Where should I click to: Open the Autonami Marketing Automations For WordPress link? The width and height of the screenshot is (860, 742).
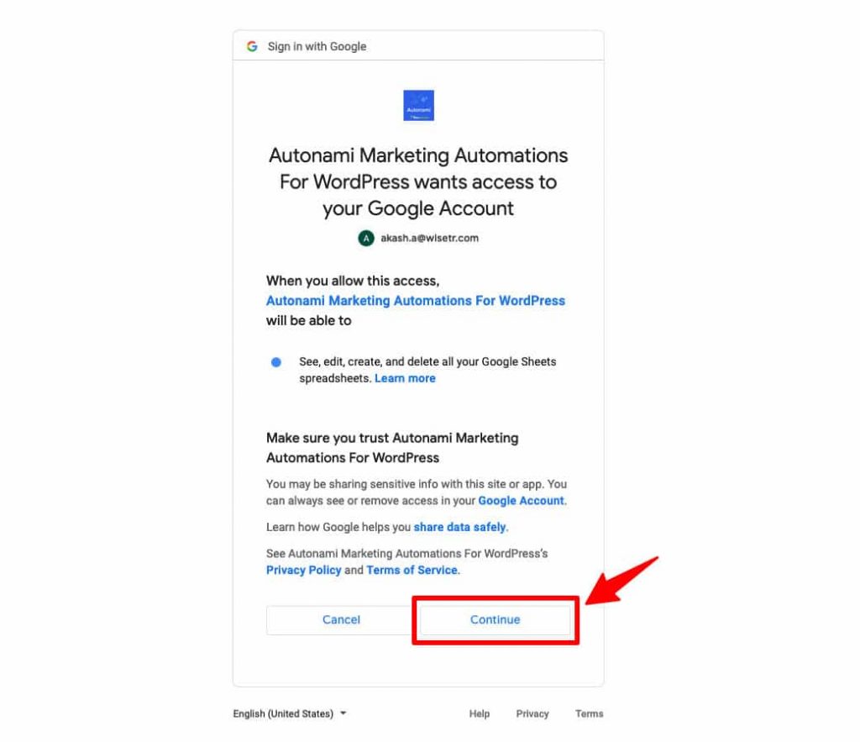[x=416, y=301]
